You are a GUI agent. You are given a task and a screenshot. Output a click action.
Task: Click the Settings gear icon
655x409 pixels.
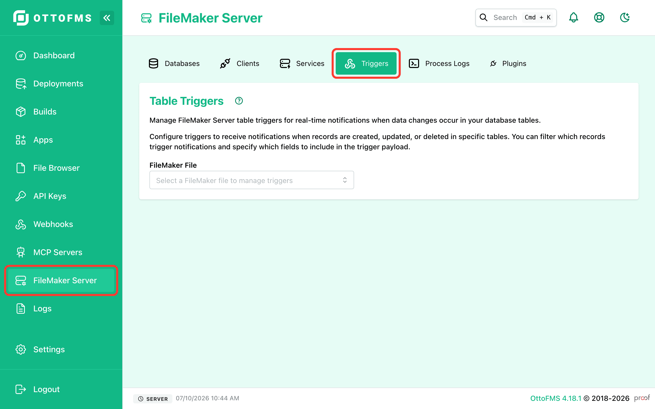point(21,349)
